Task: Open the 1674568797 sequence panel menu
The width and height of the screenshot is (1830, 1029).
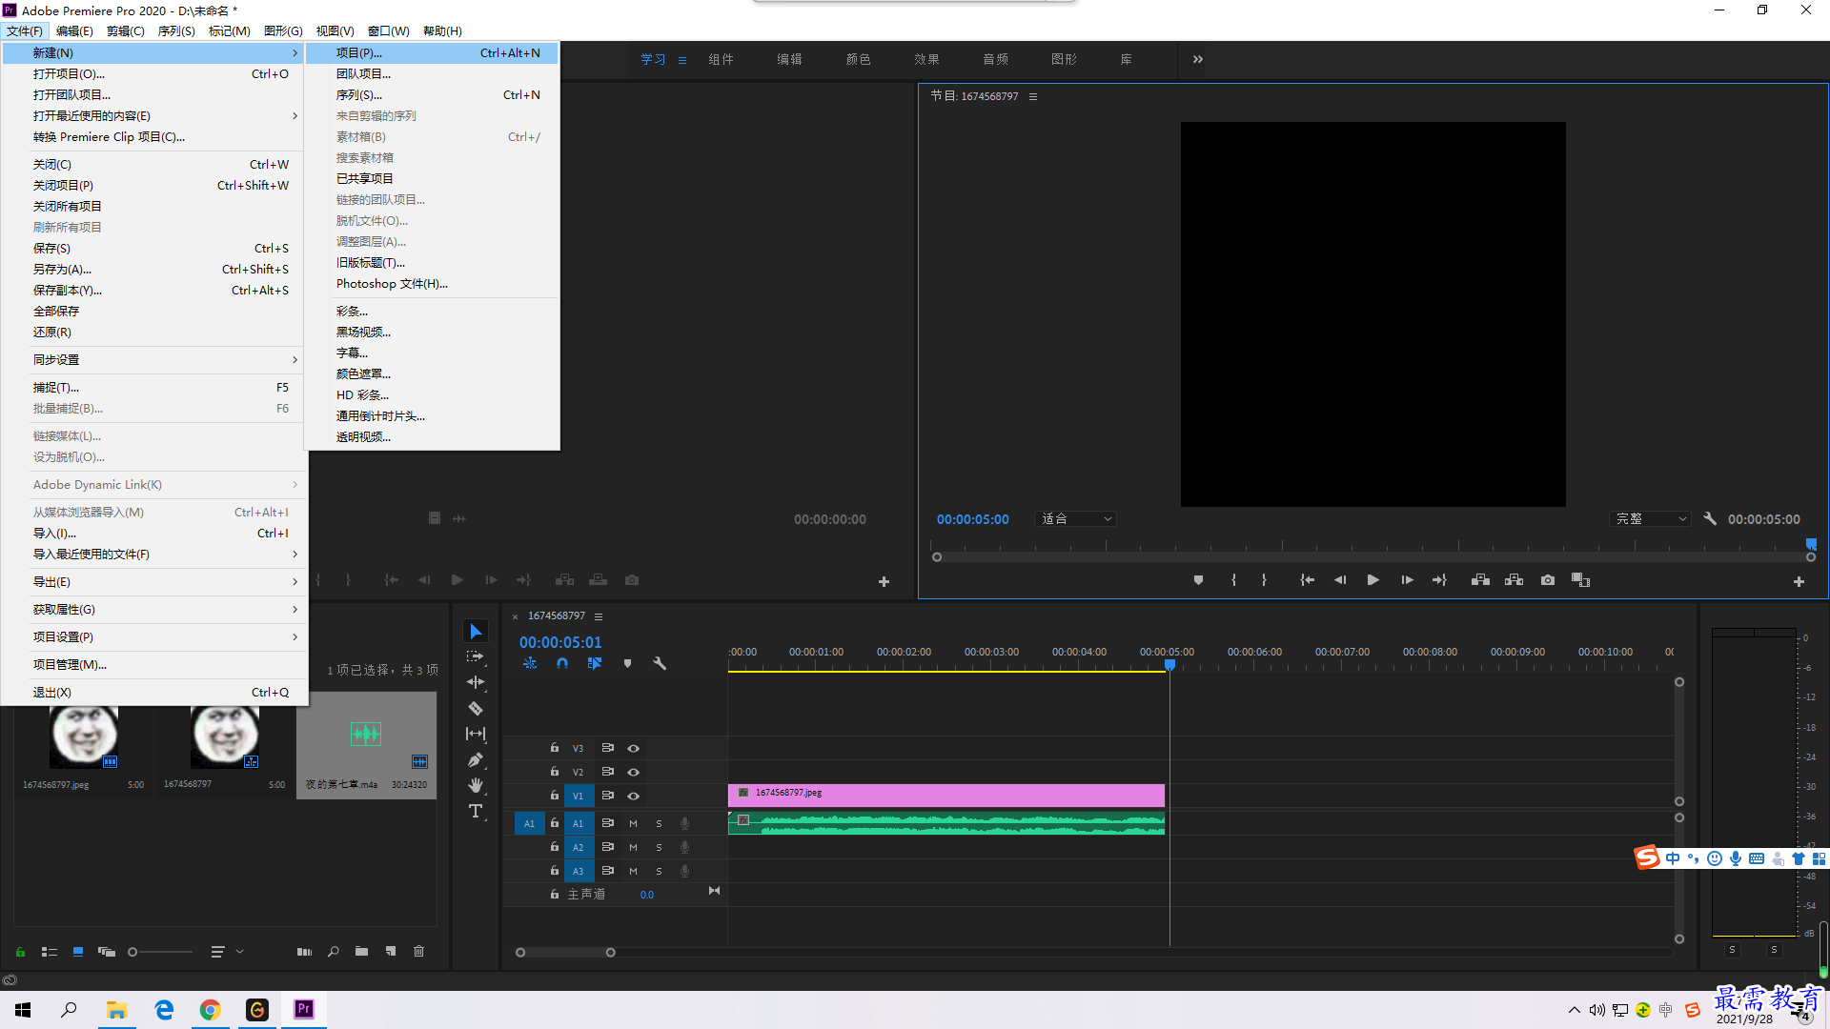Action: pos(599,616)
